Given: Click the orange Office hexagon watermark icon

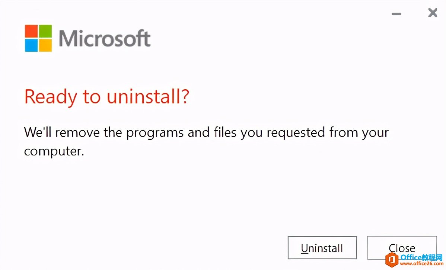Looking at the screenshot, I should pos(392,260).
